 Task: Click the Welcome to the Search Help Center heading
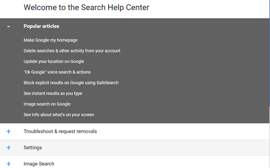coord(87,7)
